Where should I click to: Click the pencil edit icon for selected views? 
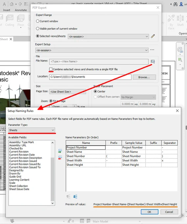coord(153,36)
